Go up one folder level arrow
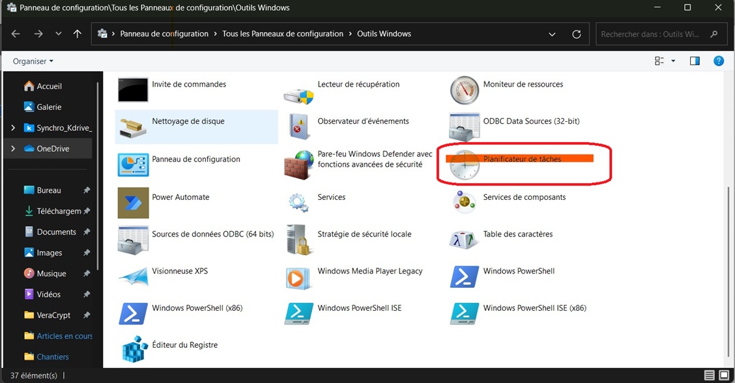The height and width of the screenshot is (383, 735). tap(78, 34)
